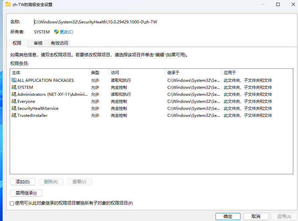
Task: Switch to the 审核 tab
Action: (x=38, y=43)
